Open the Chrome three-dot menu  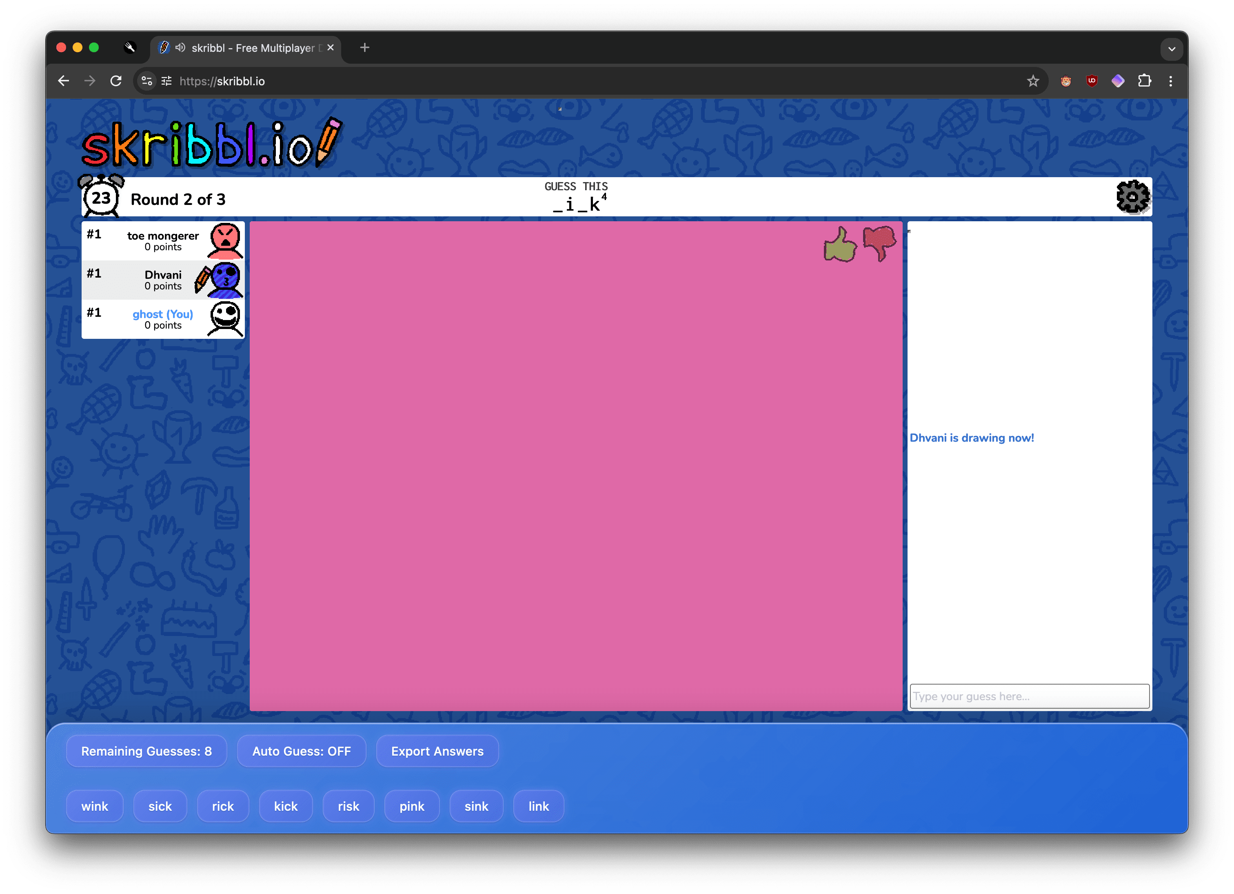[1171, 81]
